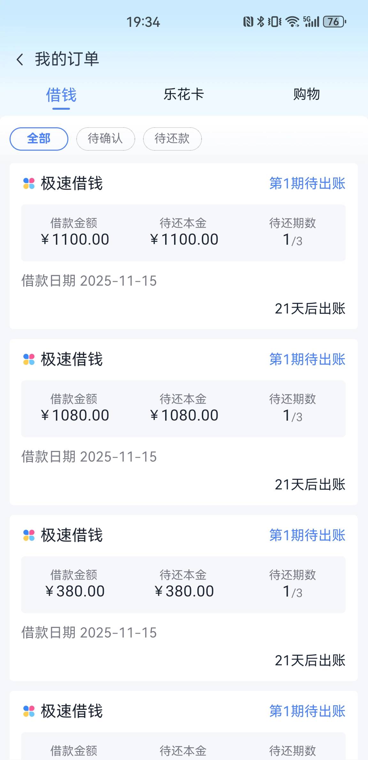Tap the battery level indicator
The height and width of the screenshot is (760, 368).
tap(334, 22)
